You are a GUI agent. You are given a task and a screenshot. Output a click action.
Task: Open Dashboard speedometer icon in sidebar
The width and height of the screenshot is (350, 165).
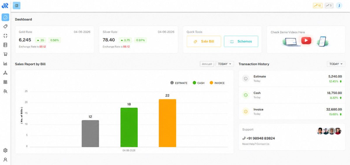[x=5, y=17]
